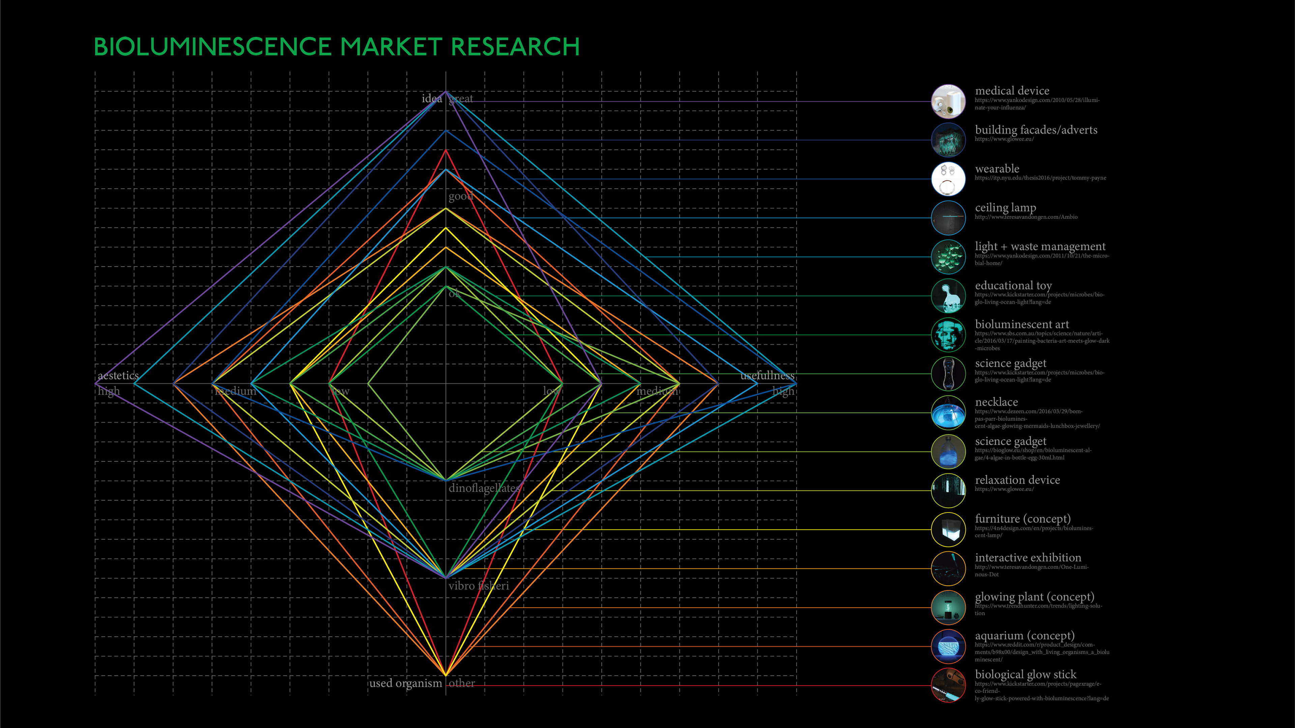Click the "usefullness" axis label
Screen dimensions: 1295x728
pyautogui.click(x=767, y=376)
